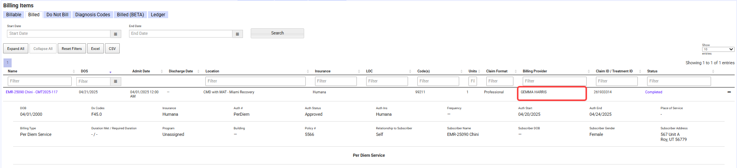Sort by the Location column arrows
This screenshot has width=737, height=168.
click(x=308, y=72)
